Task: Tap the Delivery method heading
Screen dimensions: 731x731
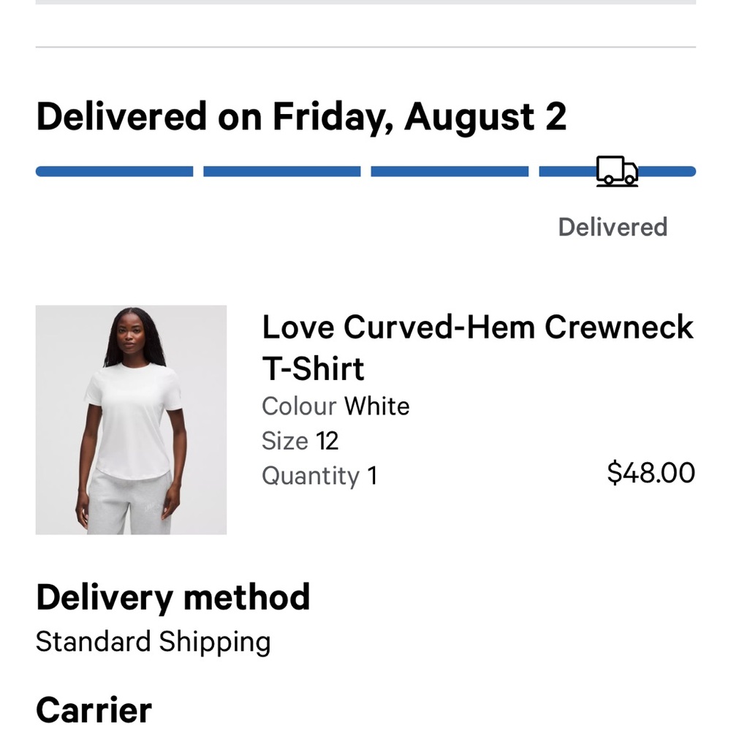Action: click(x=173, y=597)
